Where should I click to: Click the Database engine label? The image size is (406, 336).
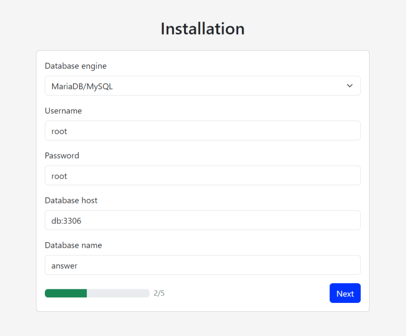point(76,66)
